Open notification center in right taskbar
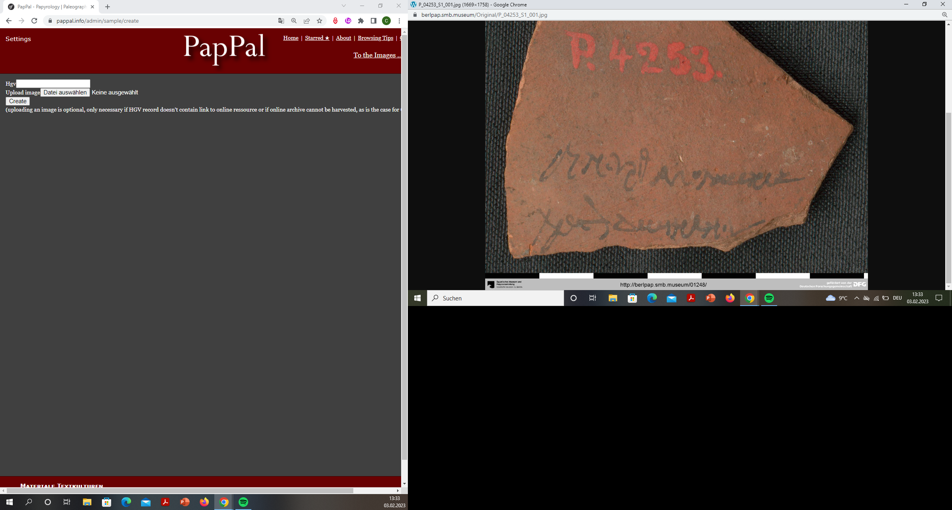The width and height of the screenshot is (952, 510). [x=939, y=298]
